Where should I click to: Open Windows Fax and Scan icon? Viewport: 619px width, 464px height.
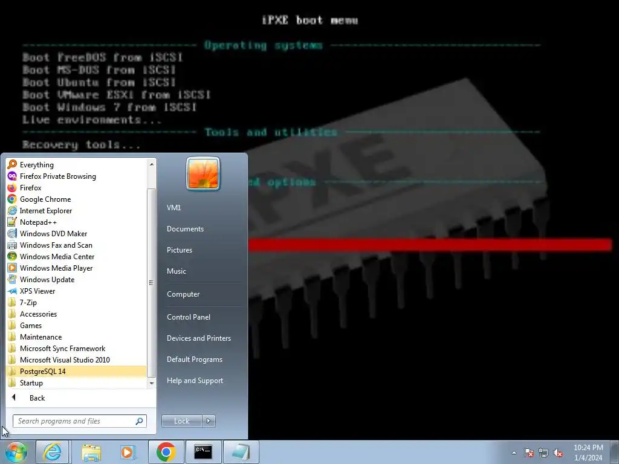[x=12, y=245]
